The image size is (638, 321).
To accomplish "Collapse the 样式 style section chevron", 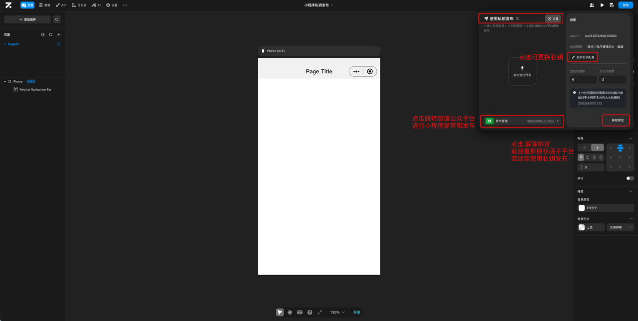I will [631, 191].
